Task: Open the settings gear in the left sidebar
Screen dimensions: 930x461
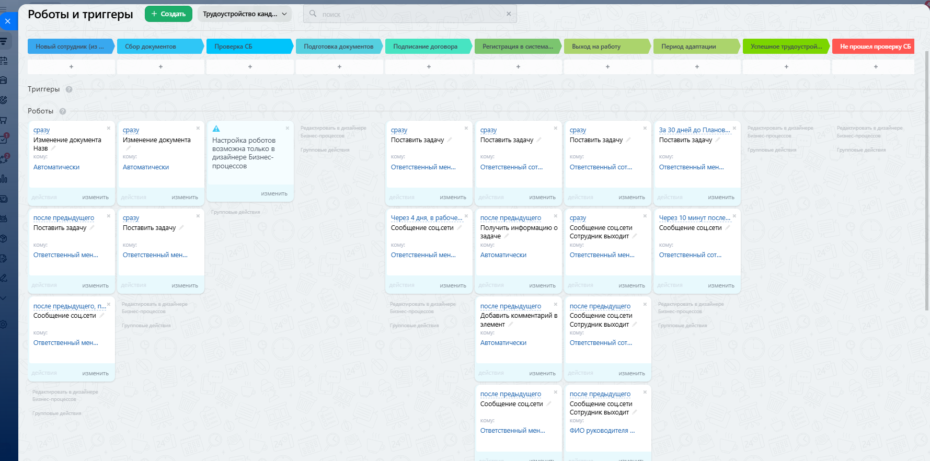Action: coord(3,325)
